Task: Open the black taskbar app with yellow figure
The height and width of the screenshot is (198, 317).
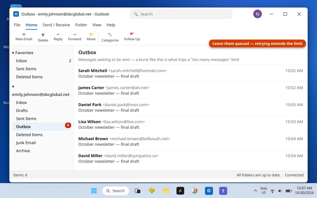Action: click(x=180, y=191)
